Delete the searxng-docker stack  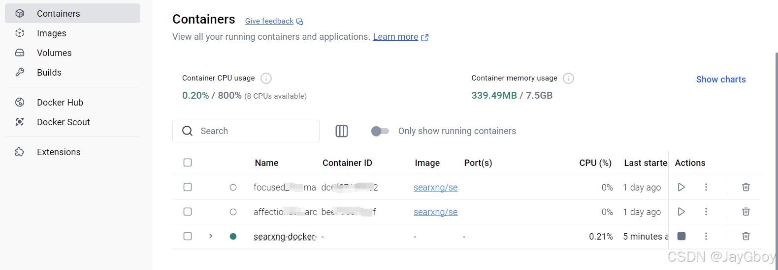pos(746,236)
